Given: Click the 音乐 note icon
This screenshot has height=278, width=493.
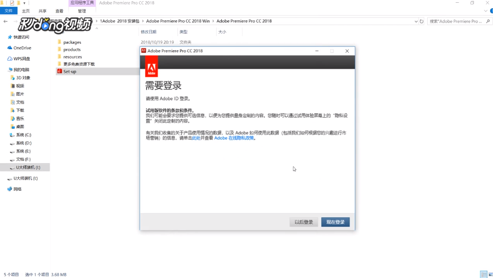Looking at the screenshot, I should (12, 119).
